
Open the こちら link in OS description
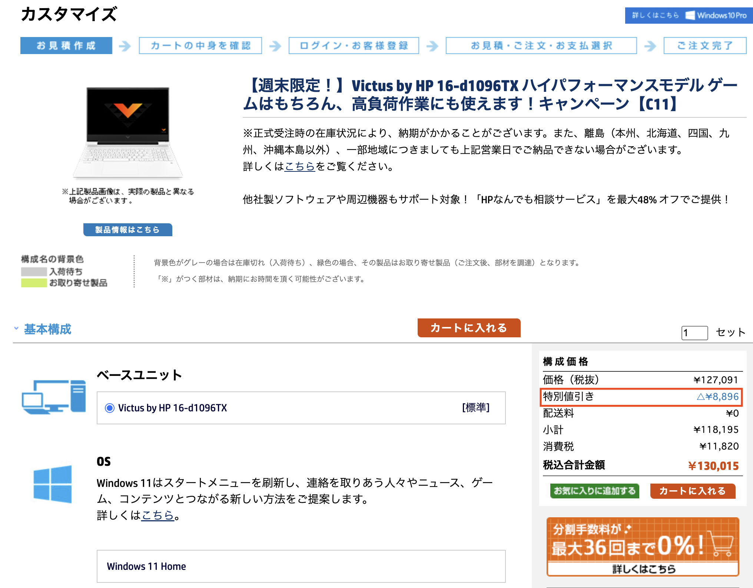click(158, 515)
